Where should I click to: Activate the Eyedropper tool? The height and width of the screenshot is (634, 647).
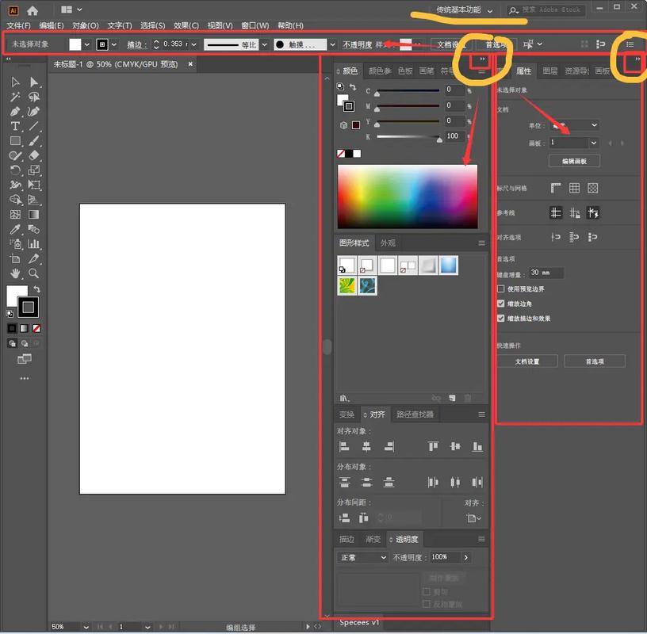(x=15, y=229)
